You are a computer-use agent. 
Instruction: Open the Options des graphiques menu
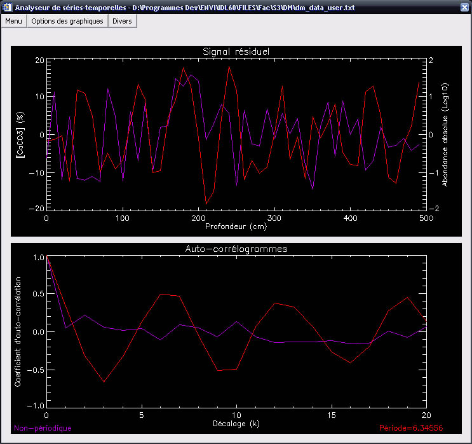click(67, 21)
